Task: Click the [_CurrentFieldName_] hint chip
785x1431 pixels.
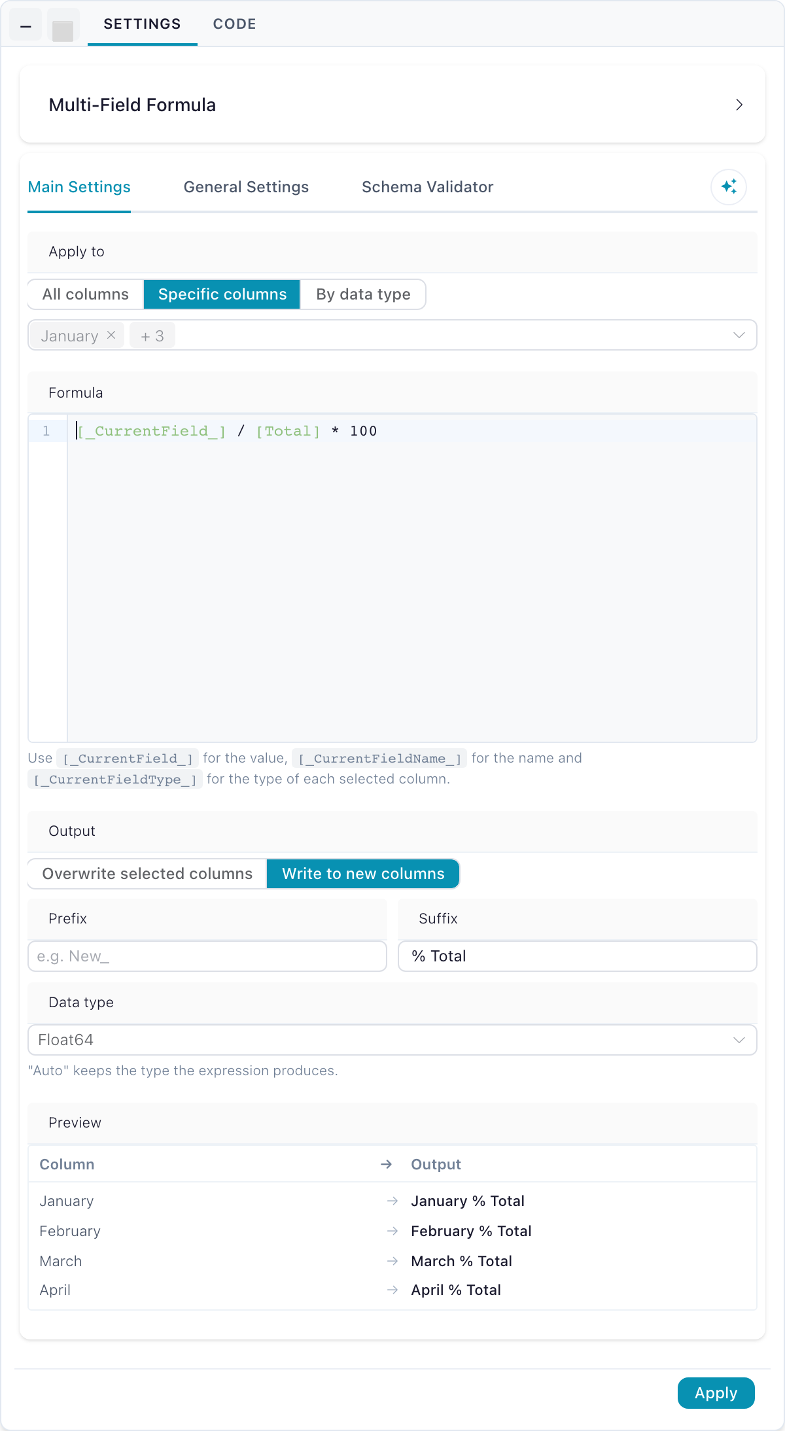Action: pos(379,759)
